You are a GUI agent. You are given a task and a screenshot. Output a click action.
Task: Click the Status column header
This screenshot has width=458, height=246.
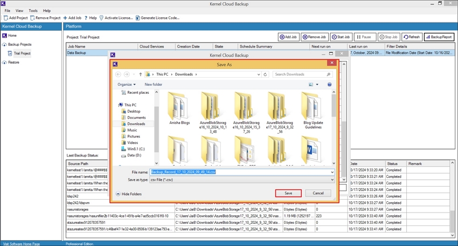click(395, 164)
